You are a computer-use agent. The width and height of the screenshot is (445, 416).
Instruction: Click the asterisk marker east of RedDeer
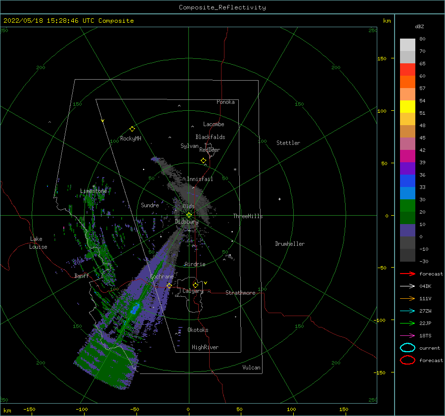(x=235, y=170)
